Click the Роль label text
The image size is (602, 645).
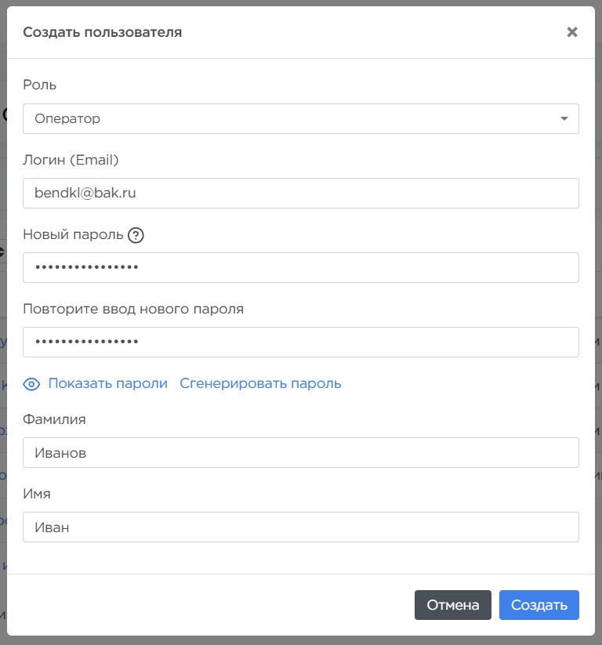tap(39, 85)
